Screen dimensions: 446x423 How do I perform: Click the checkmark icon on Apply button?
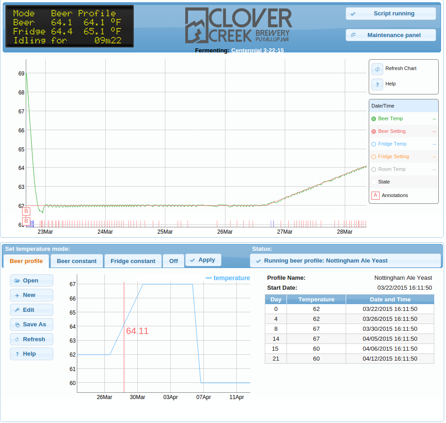pyautogui.click(x=192, y=260)
